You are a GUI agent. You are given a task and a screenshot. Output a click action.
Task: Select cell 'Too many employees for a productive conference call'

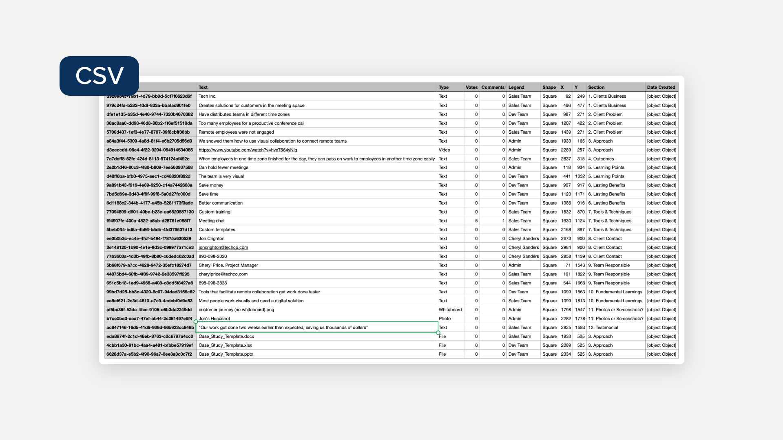317,123
